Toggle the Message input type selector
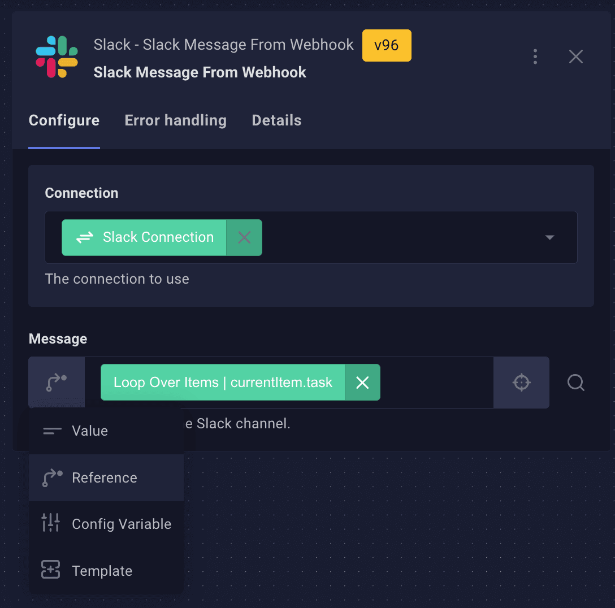Screen dimensions: 615x608 click(57, 382)
